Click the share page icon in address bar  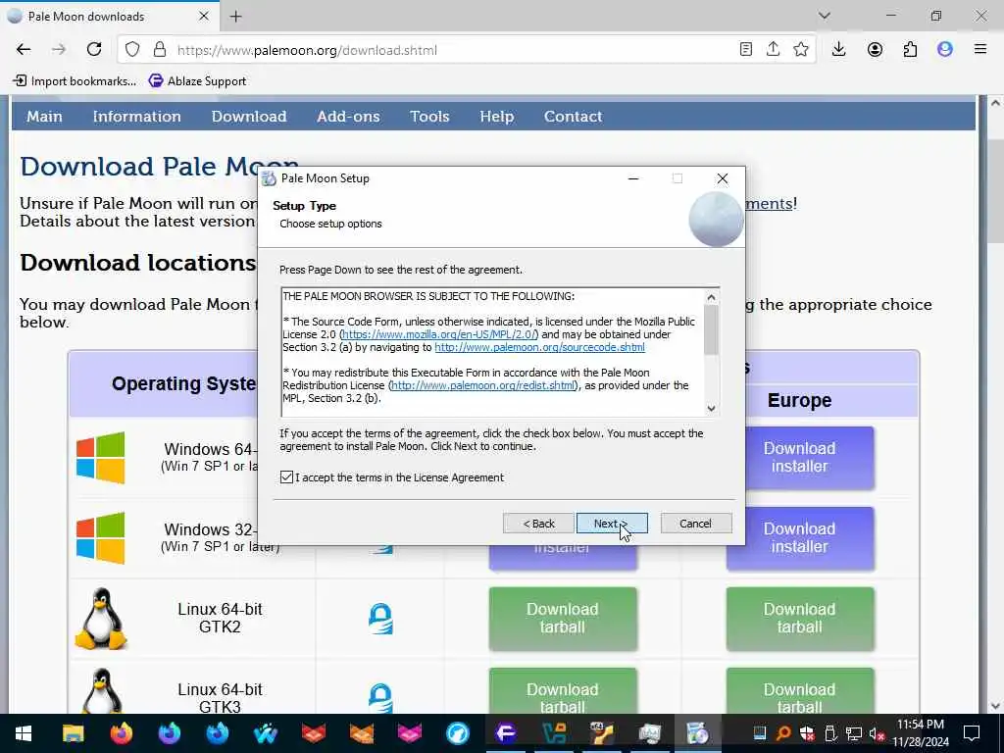pyautogui.click(x=773, y=49)
